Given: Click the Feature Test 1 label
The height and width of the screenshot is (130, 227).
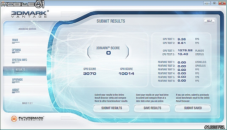Looking at the screenshot, I should [166, 62].
